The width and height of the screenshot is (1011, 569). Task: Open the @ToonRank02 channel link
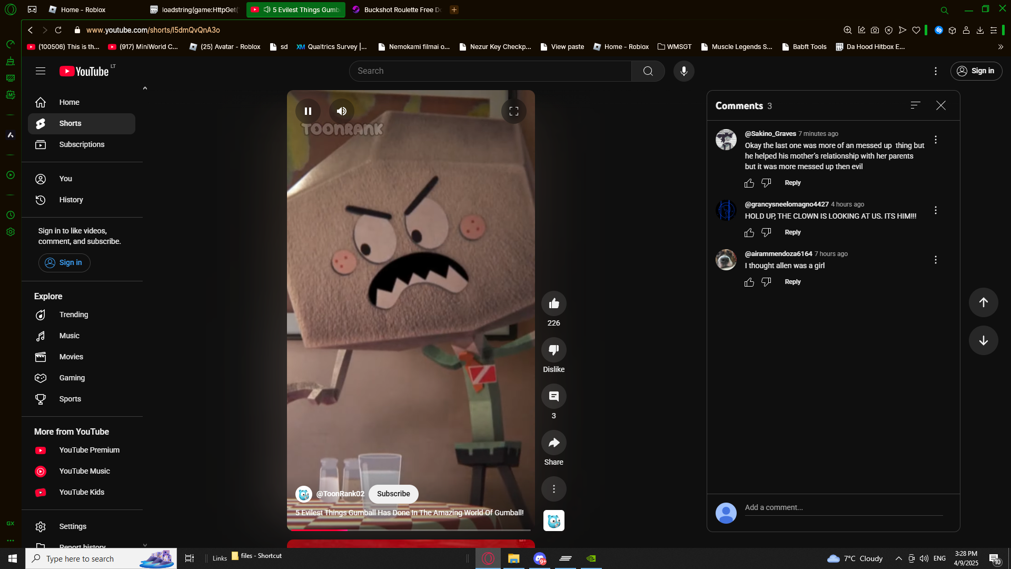coord(340,494)
